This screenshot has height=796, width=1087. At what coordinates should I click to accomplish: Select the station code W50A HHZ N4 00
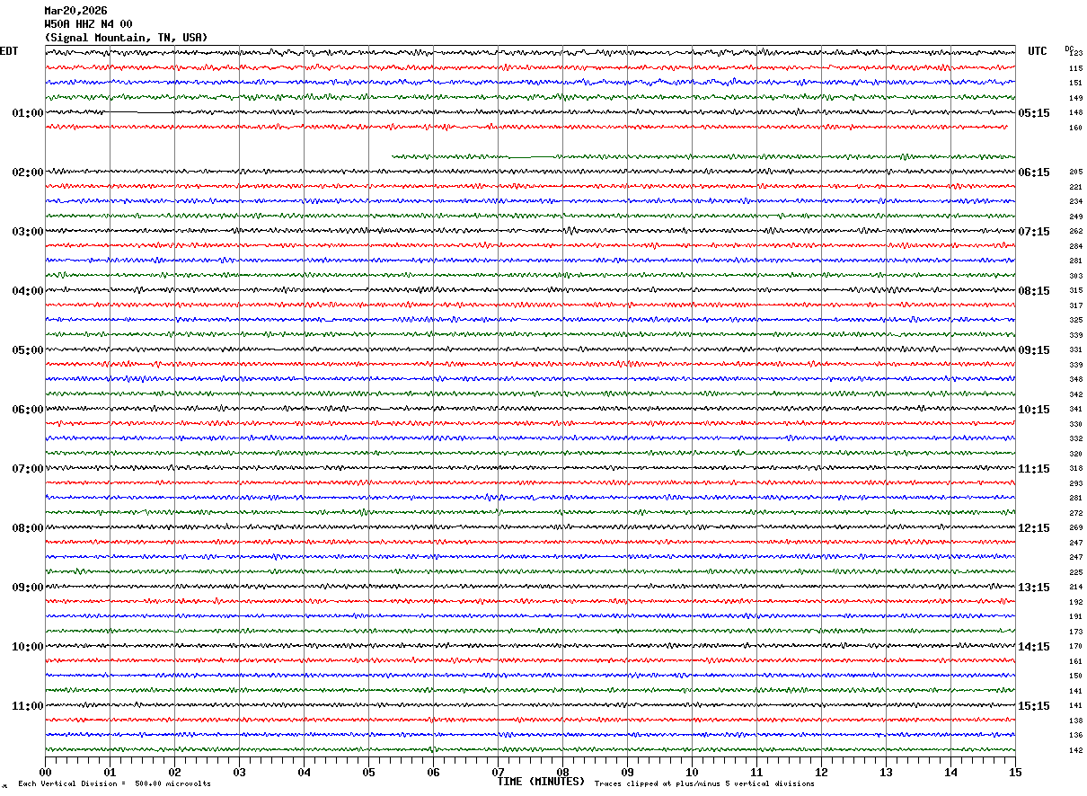[88, 24]
